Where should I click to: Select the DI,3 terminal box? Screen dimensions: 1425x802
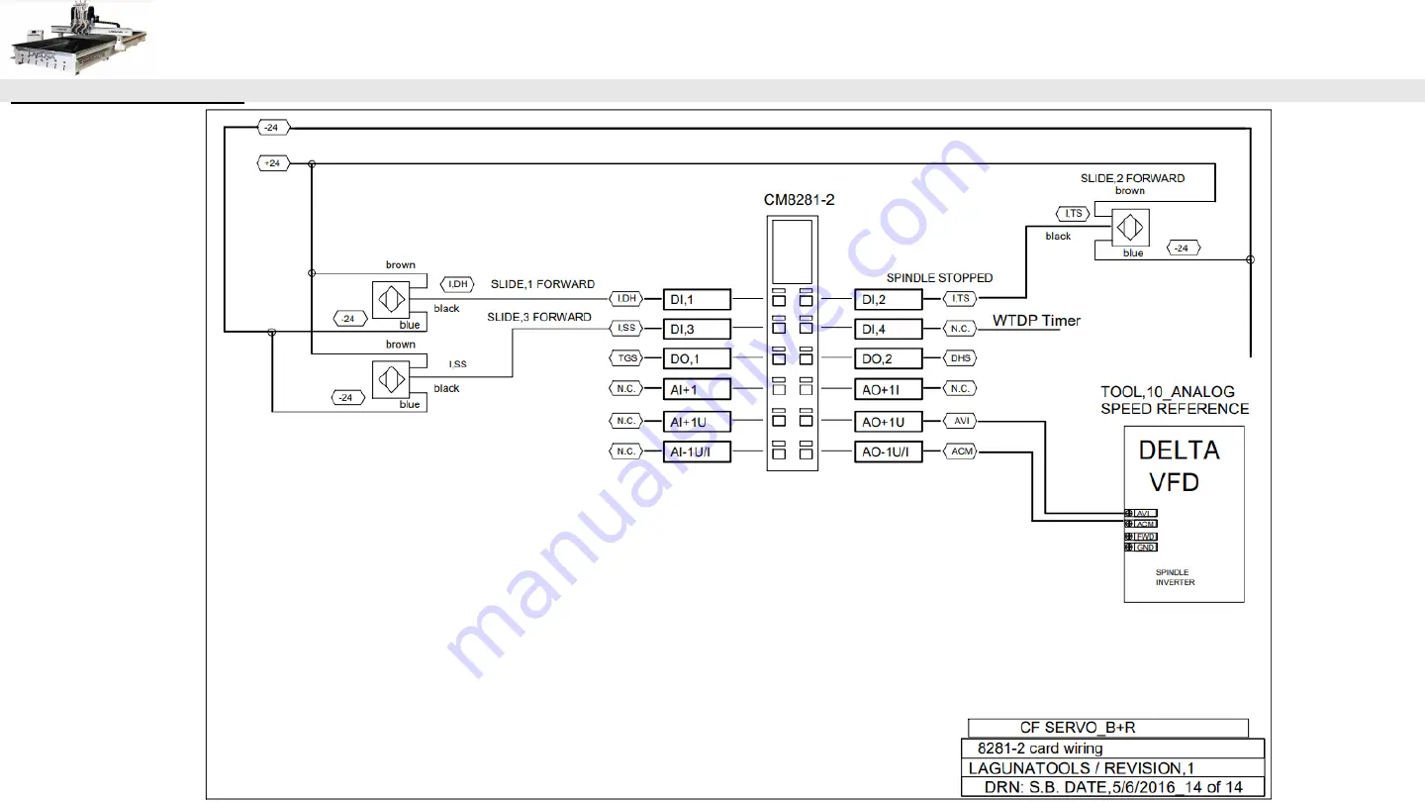click(x=697, y=329)
